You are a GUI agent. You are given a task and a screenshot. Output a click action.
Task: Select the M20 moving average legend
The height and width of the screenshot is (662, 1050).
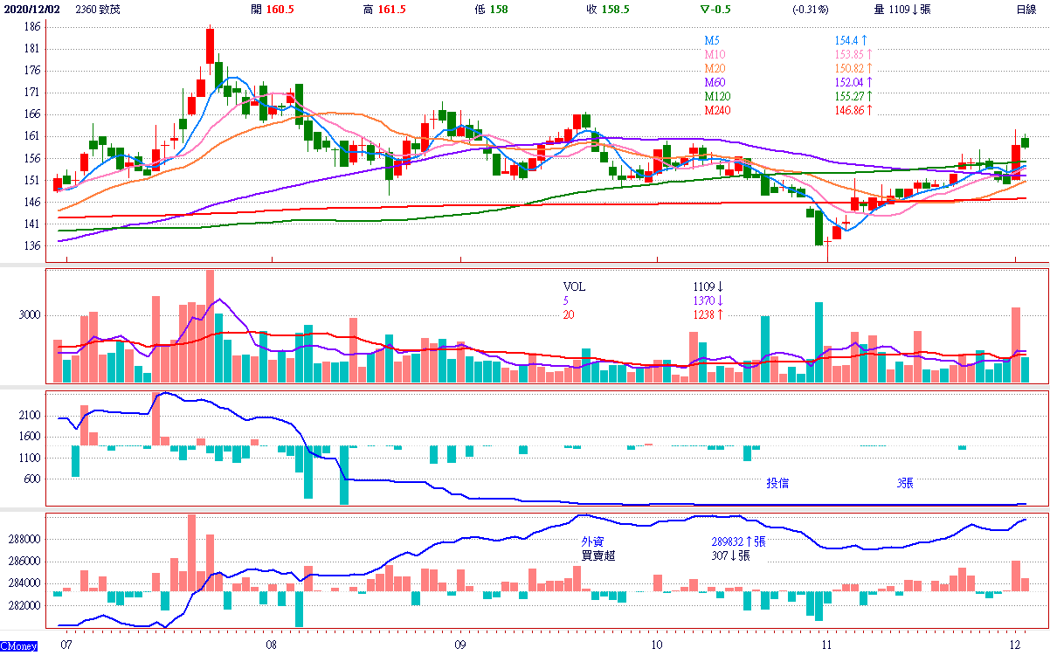[x=715, y=68]
